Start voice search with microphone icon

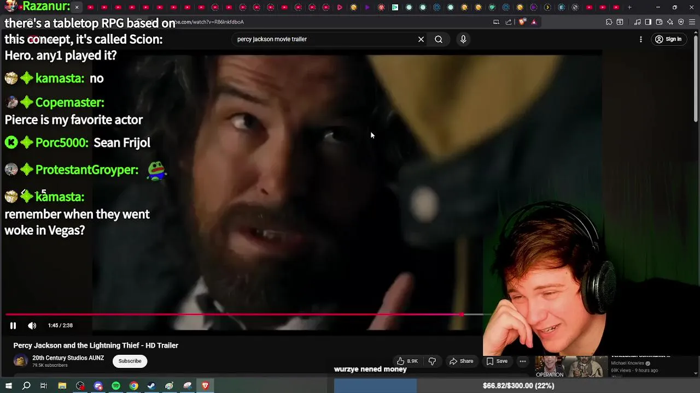[x=463, y=39]
